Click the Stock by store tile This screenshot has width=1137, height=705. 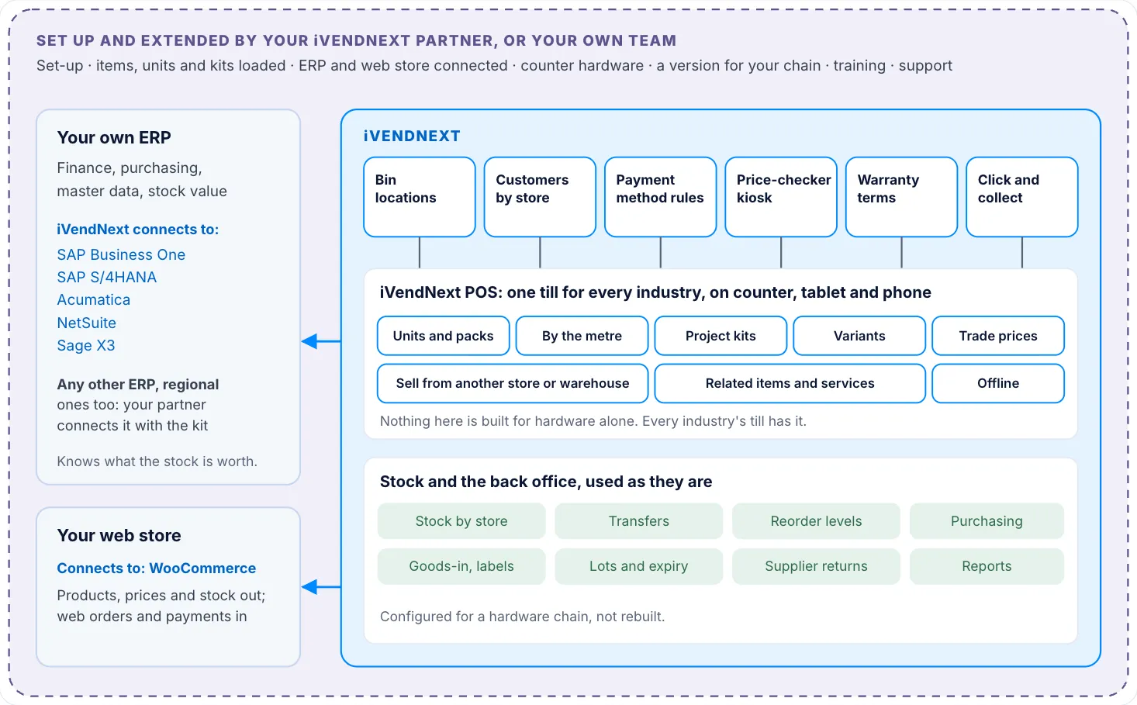[x=461, y=521]
